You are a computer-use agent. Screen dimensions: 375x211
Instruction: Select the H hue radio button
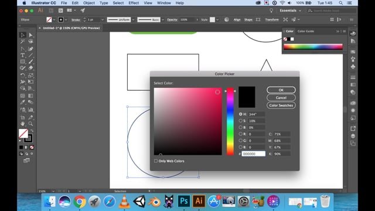pyautogui.click(x=241, y=114)
